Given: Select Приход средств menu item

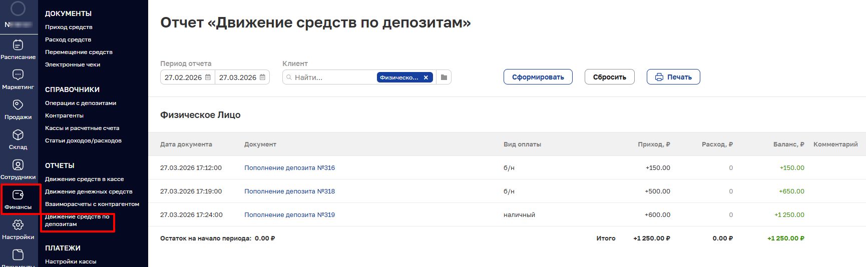Looking at the screenshot, I should click(69, 27).
